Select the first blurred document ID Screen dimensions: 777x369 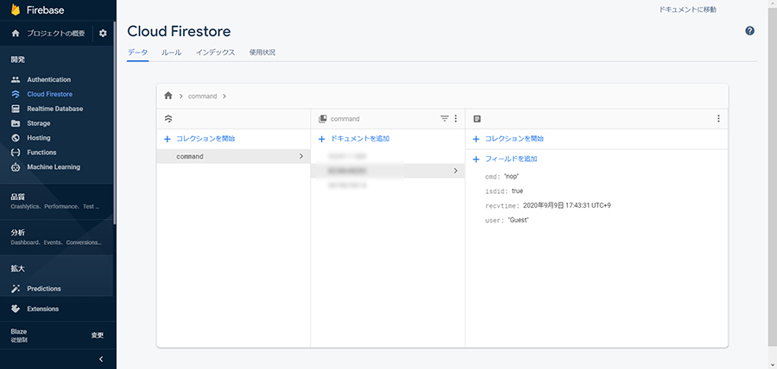347,156
